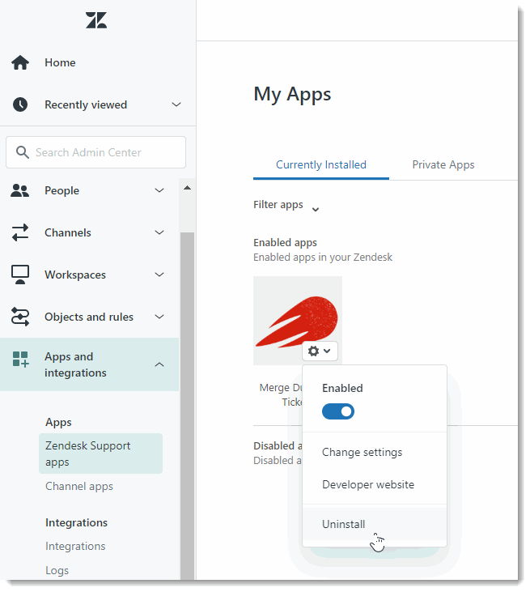Go to Home in the sidebar
530x592 pixels.
point(60,62)
